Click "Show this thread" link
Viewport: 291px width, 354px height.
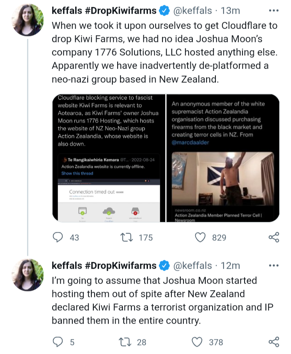coord(77,173)
